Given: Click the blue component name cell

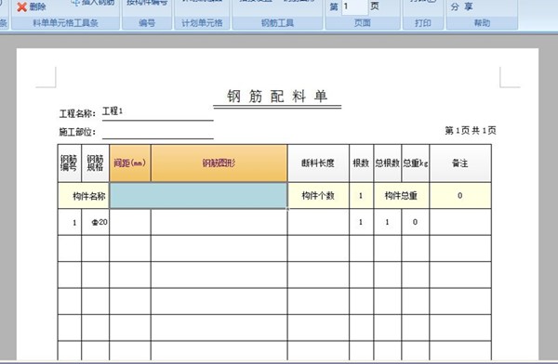Looking at the screenshot, I should pyautogui.click(x=198, y=195).
